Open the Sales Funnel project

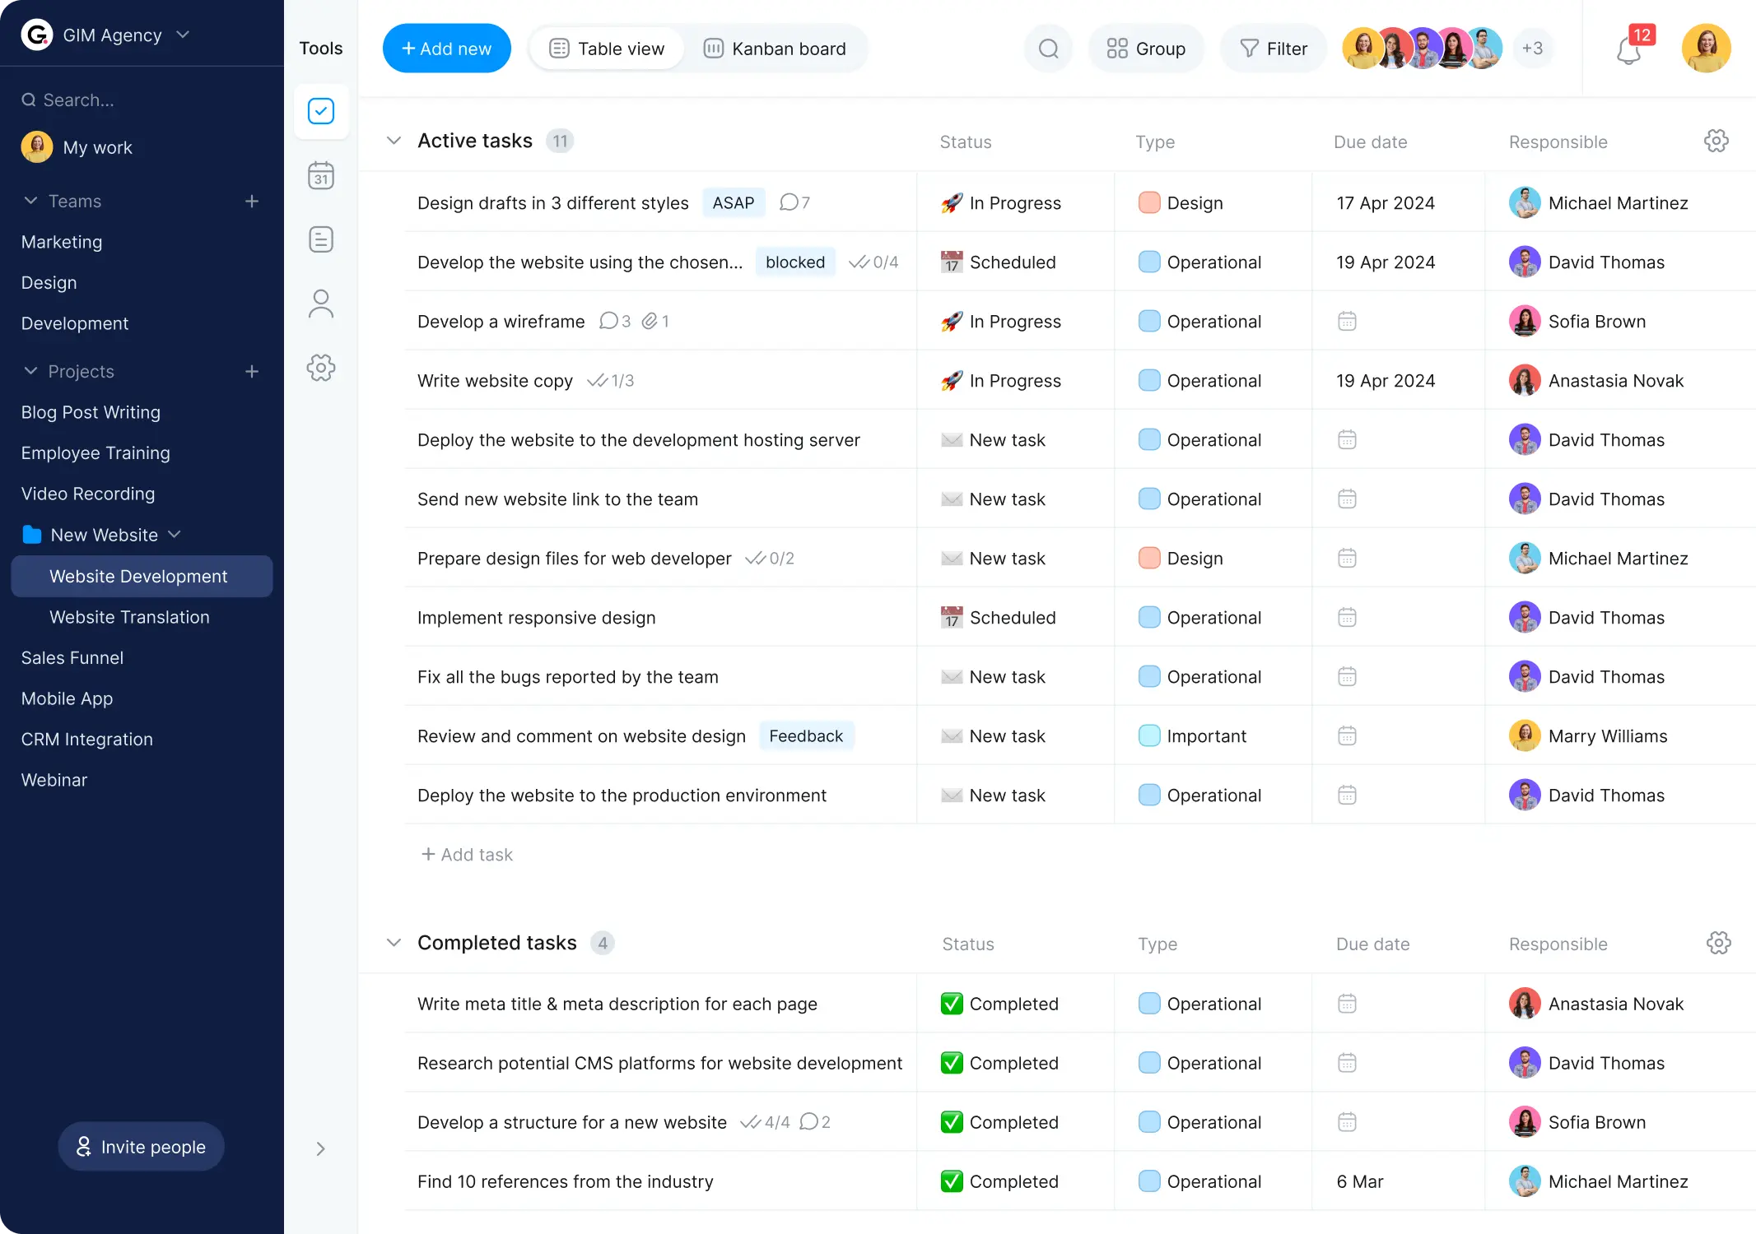[x=72, y=658]
